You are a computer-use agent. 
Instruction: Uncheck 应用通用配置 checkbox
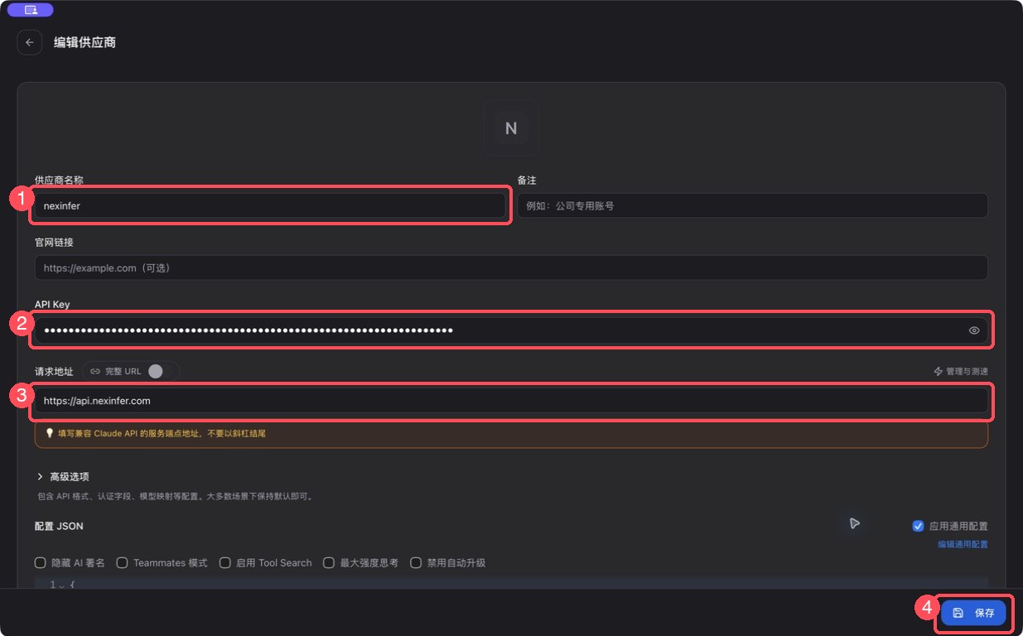click(x=918, y=526)
